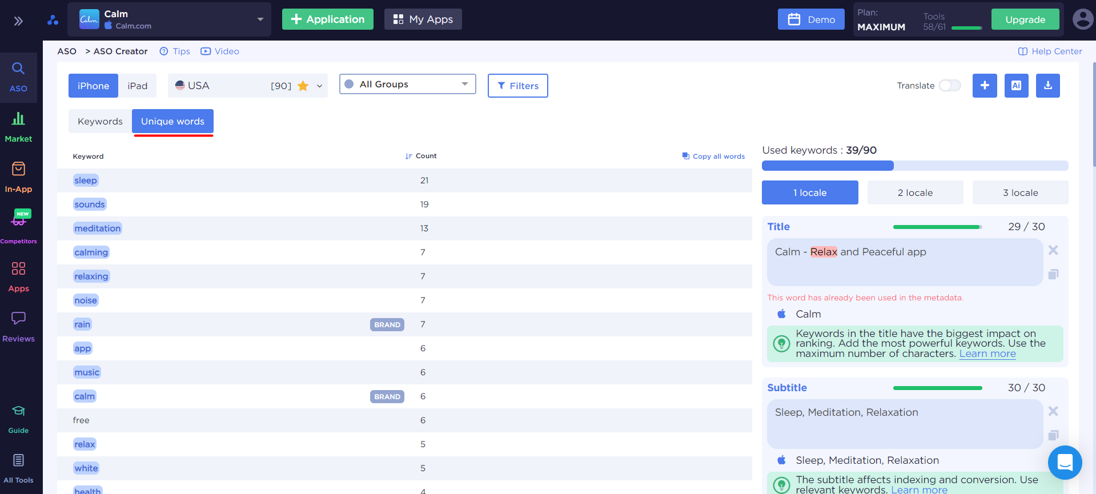Click the Demo button
The width and height of the screenshot is (1096, 494).
[811, 19]
